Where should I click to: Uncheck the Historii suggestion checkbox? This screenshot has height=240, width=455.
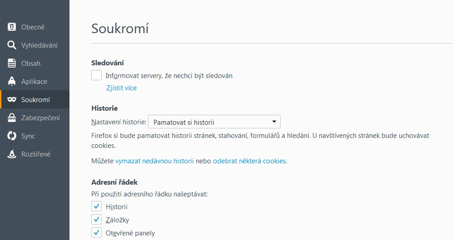pos(96,206)
